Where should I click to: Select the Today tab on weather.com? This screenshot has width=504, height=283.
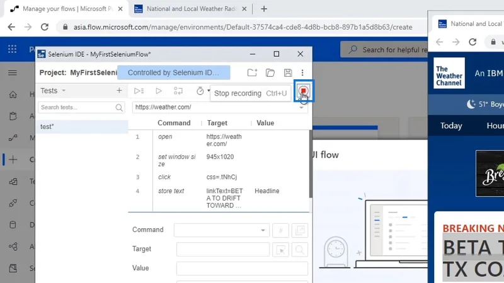451,125
